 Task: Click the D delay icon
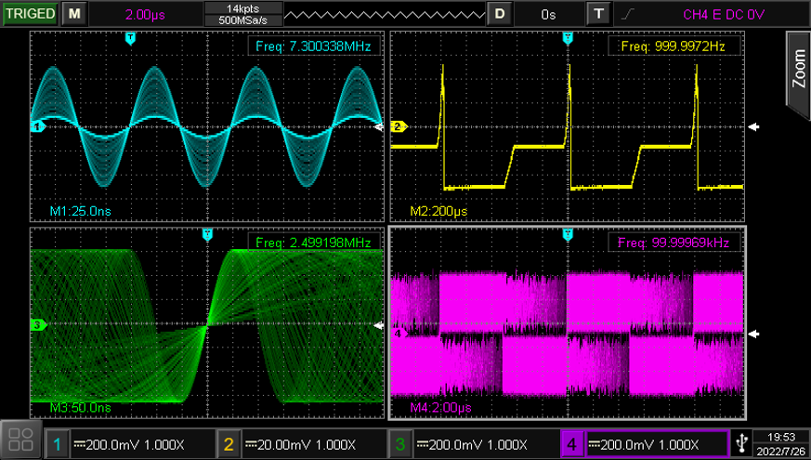[x=501, y=14]
